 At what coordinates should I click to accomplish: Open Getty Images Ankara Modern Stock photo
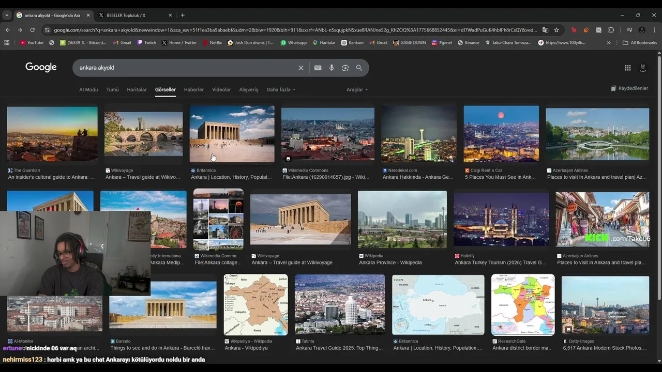(x=605, y=305)
